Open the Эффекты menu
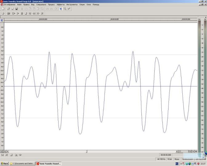Viewport: 207px width, 166px height. [x=61, y=5]
